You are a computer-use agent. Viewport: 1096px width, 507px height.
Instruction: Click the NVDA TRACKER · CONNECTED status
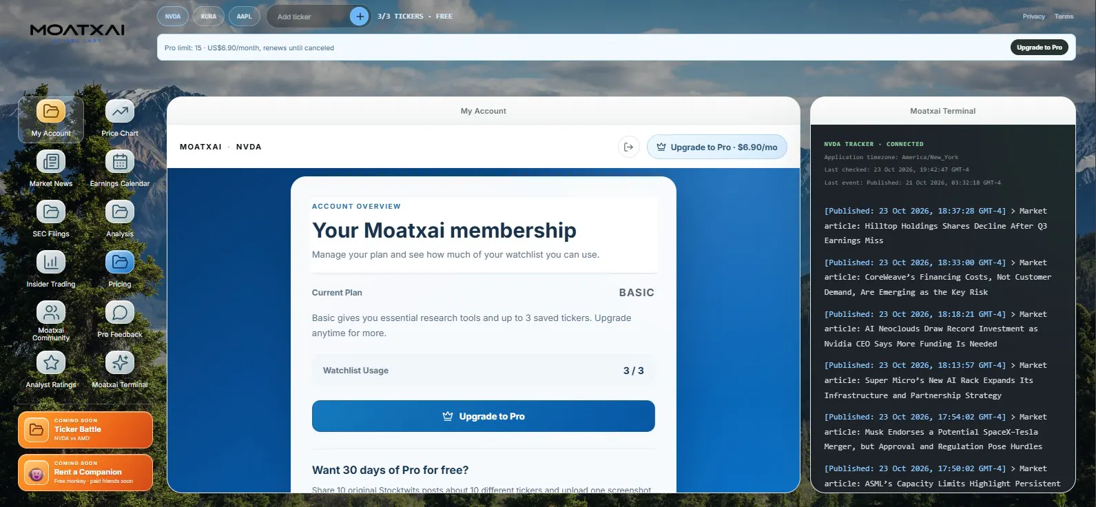click(873, 144)
